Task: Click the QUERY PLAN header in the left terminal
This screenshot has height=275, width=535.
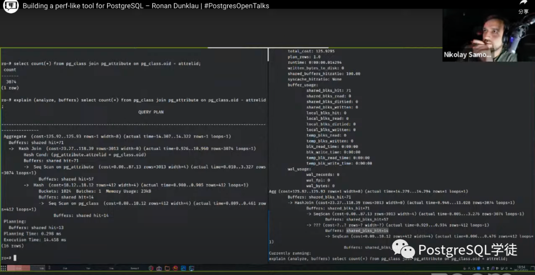Action: [151, 112]
